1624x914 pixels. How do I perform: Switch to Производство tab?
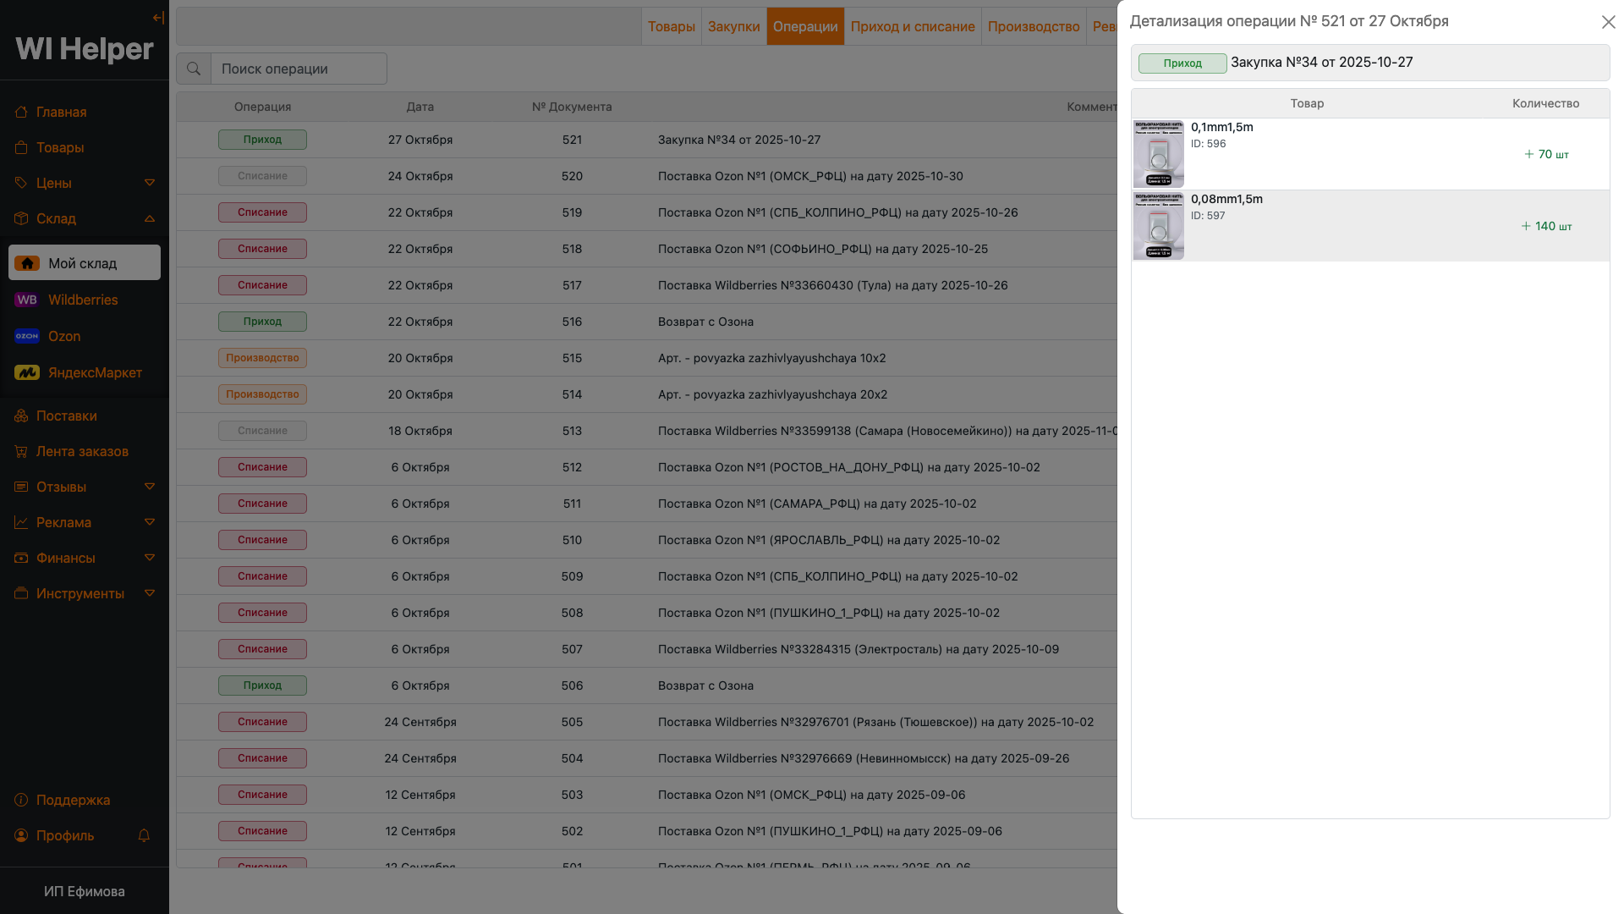coord(1033,26)
